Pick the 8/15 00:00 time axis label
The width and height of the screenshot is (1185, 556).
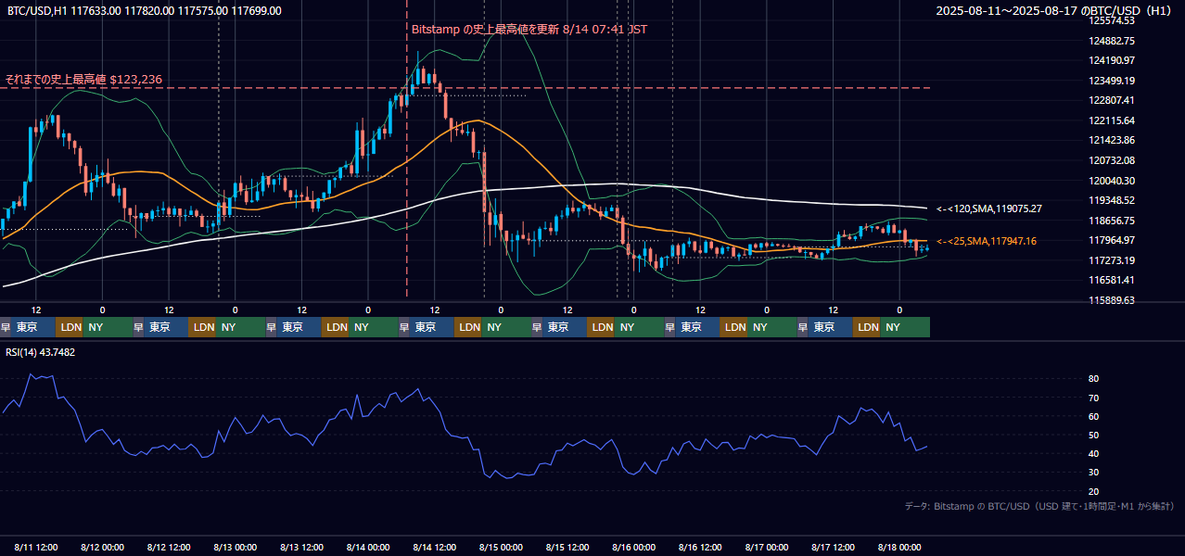(502, 547)
